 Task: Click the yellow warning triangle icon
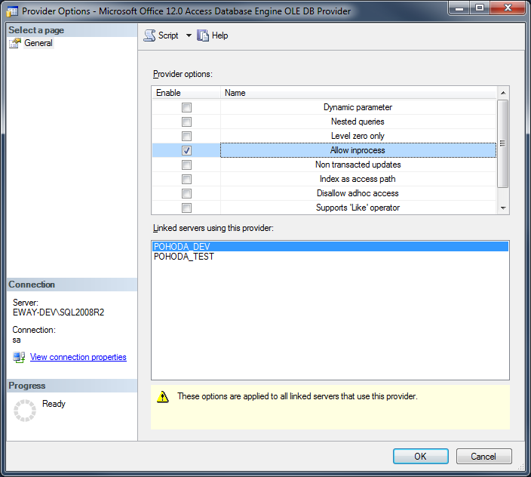click(x=163, y=396)
